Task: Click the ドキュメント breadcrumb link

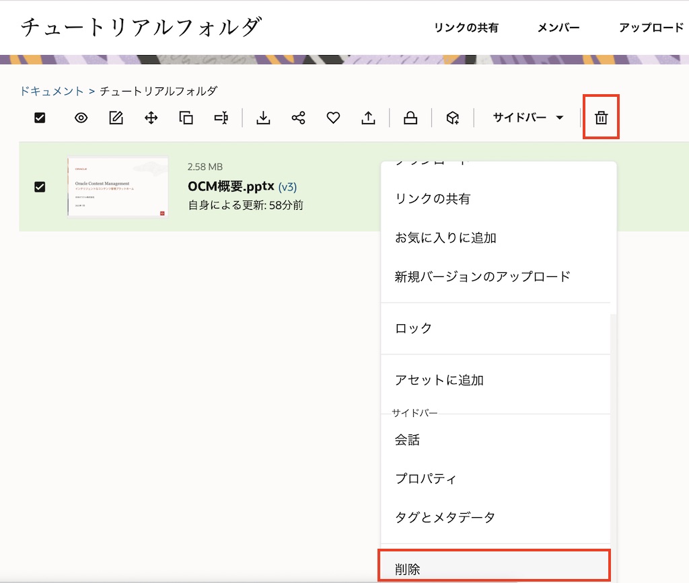Action: pyautogui.click(x=52, y=91)
